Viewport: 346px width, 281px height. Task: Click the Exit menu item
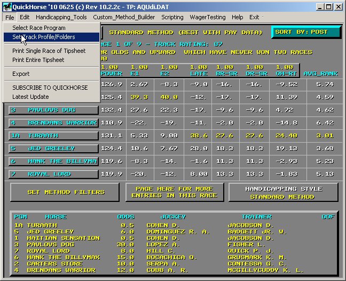pyautogui.click(x=254, y=17)
